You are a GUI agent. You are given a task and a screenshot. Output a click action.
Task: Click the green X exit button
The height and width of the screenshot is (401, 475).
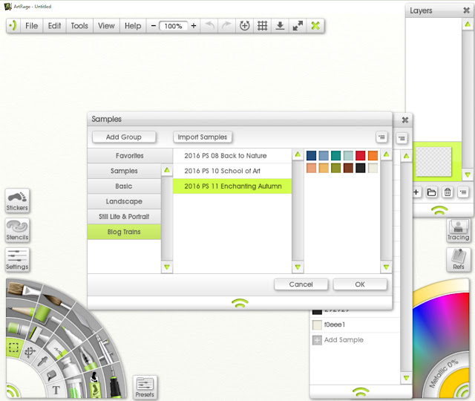[x=315, y=26]
